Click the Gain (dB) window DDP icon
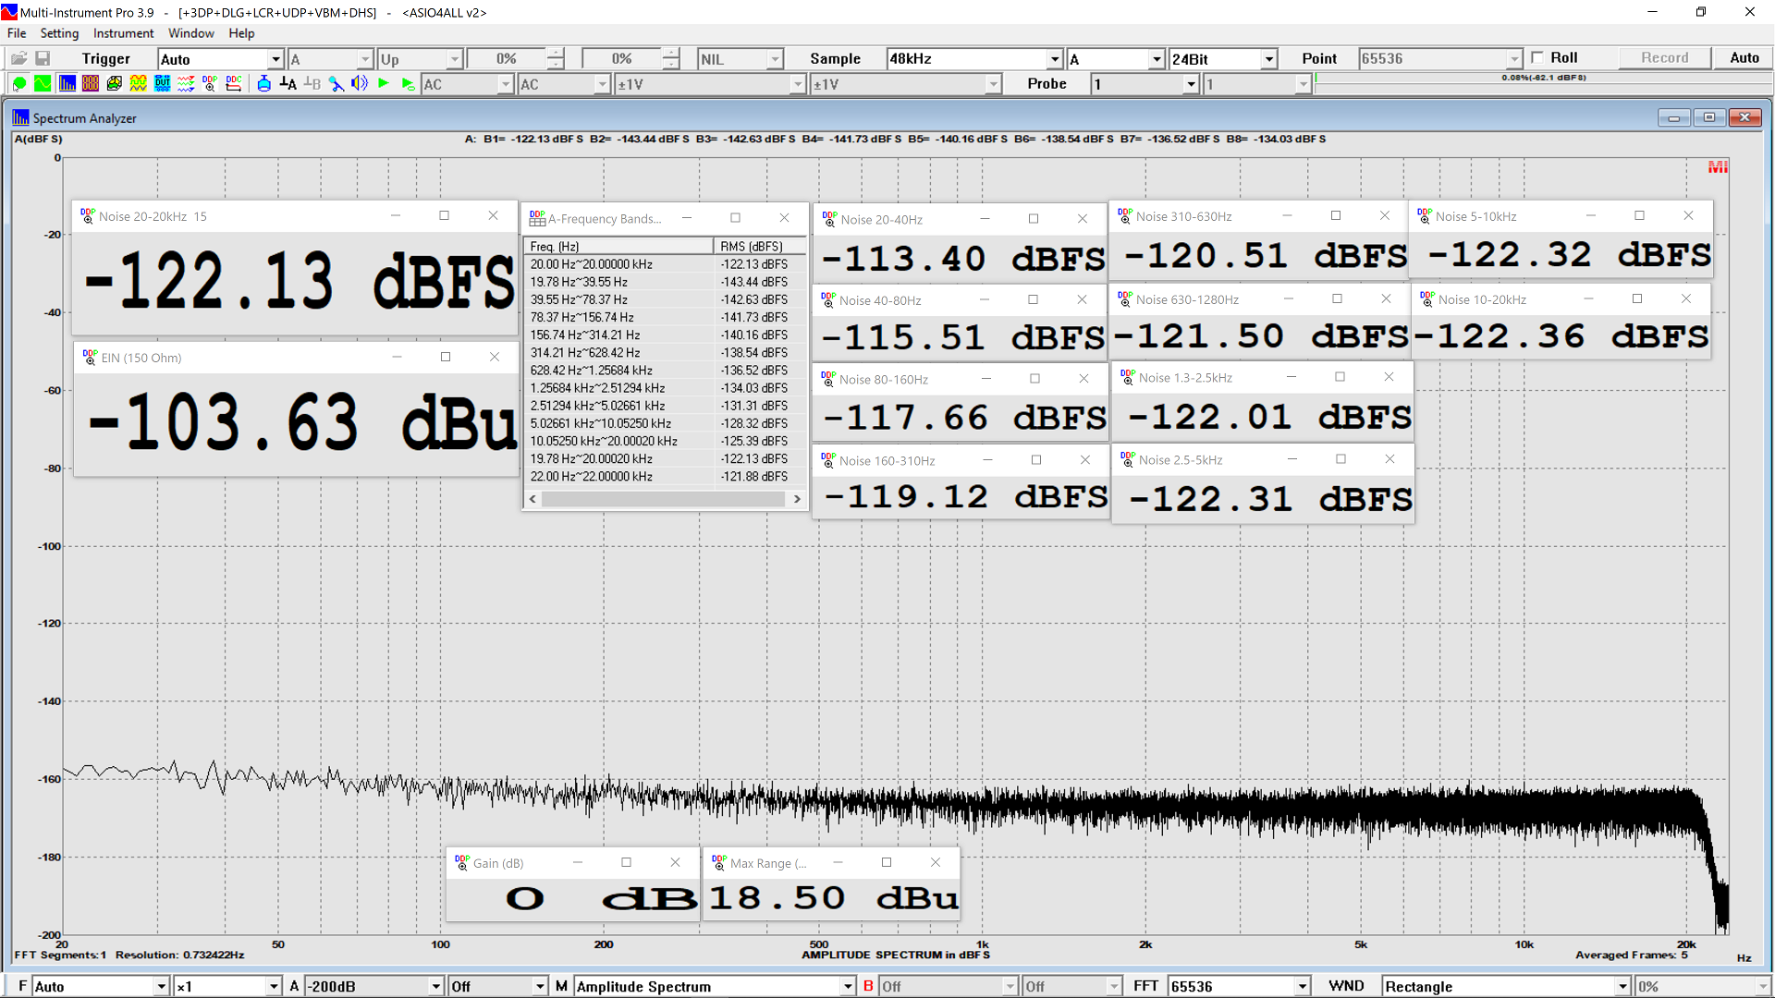The height and width of the screenshot is (998, 1775). (x=462, y=863)
